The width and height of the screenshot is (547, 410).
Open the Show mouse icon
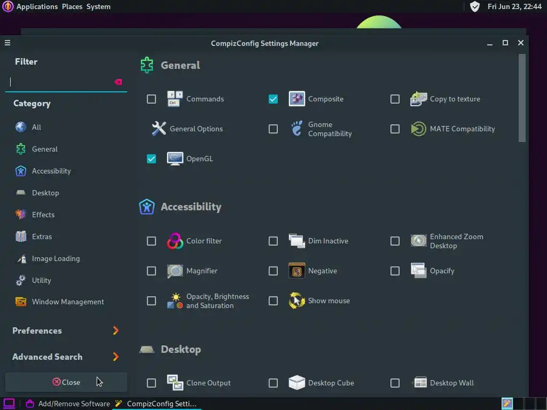[x=296, y=301]
